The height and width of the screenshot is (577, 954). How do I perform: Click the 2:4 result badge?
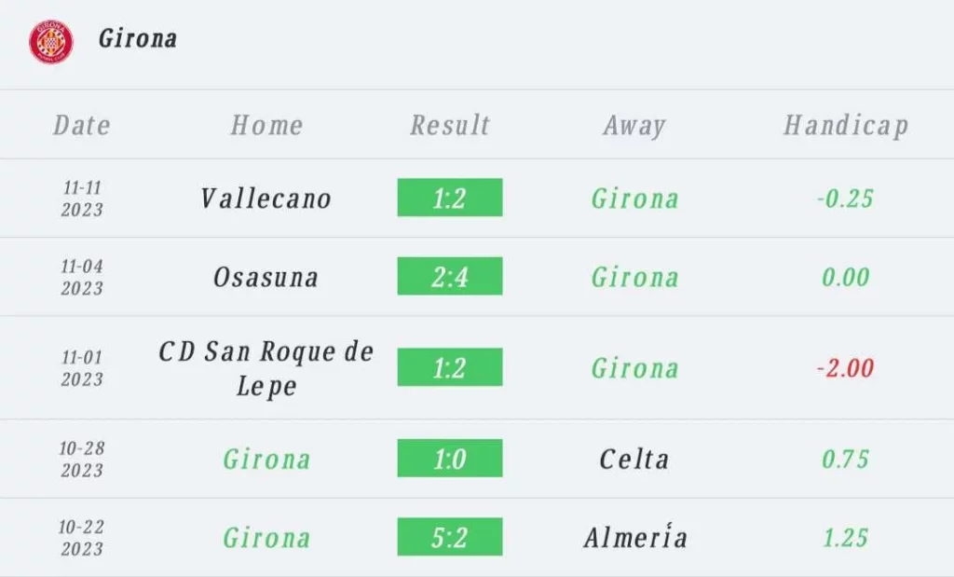(x=450, y=276)
